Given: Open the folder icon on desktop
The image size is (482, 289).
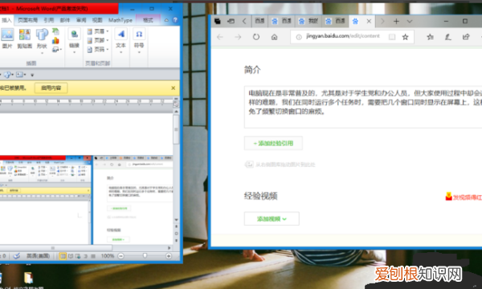Looking at the screenshot, I should point(29,277).
